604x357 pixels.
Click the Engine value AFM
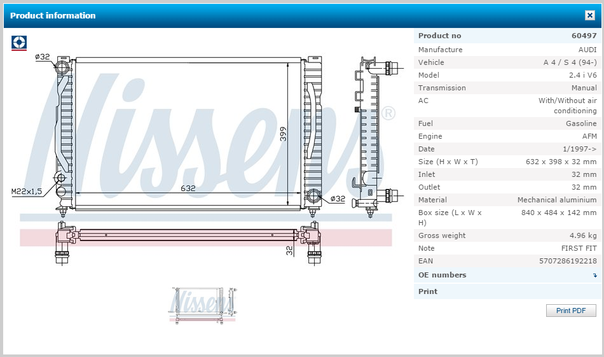[x=589, y=136]
